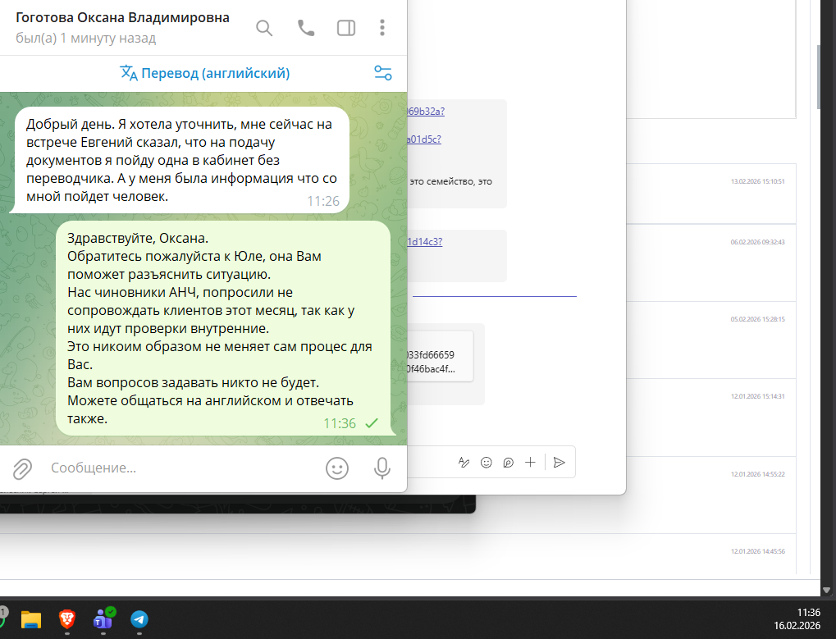
Task: Open File Explorer from the taskbar
Action: click(x=31, y=620)
